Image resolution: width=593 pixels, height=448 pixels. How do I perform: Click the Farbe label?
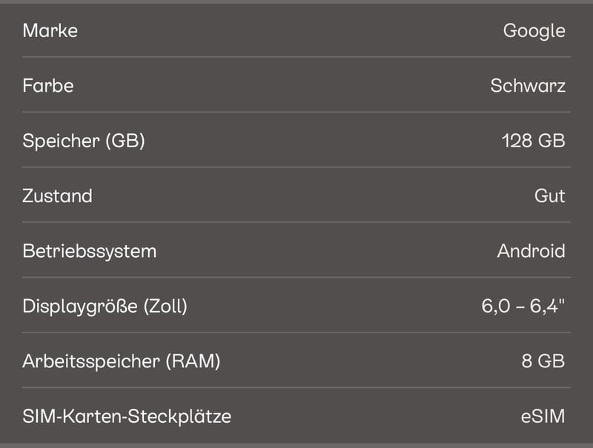(48, 86)
